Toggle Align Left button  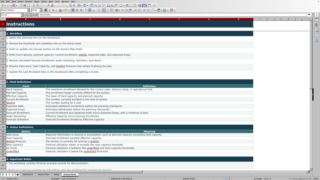pos(73,10)
